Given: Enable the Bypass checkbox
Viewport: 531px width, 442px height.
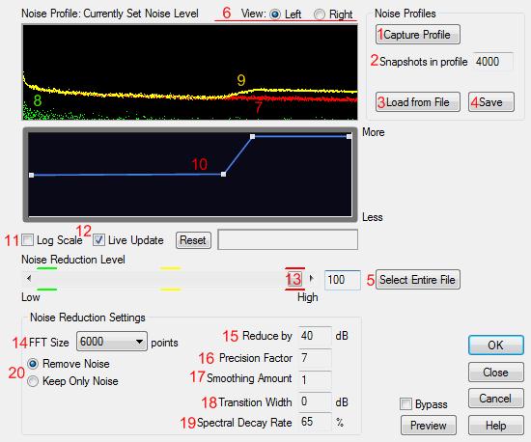Looking at the screenshot, I should [x=405, y=404].
